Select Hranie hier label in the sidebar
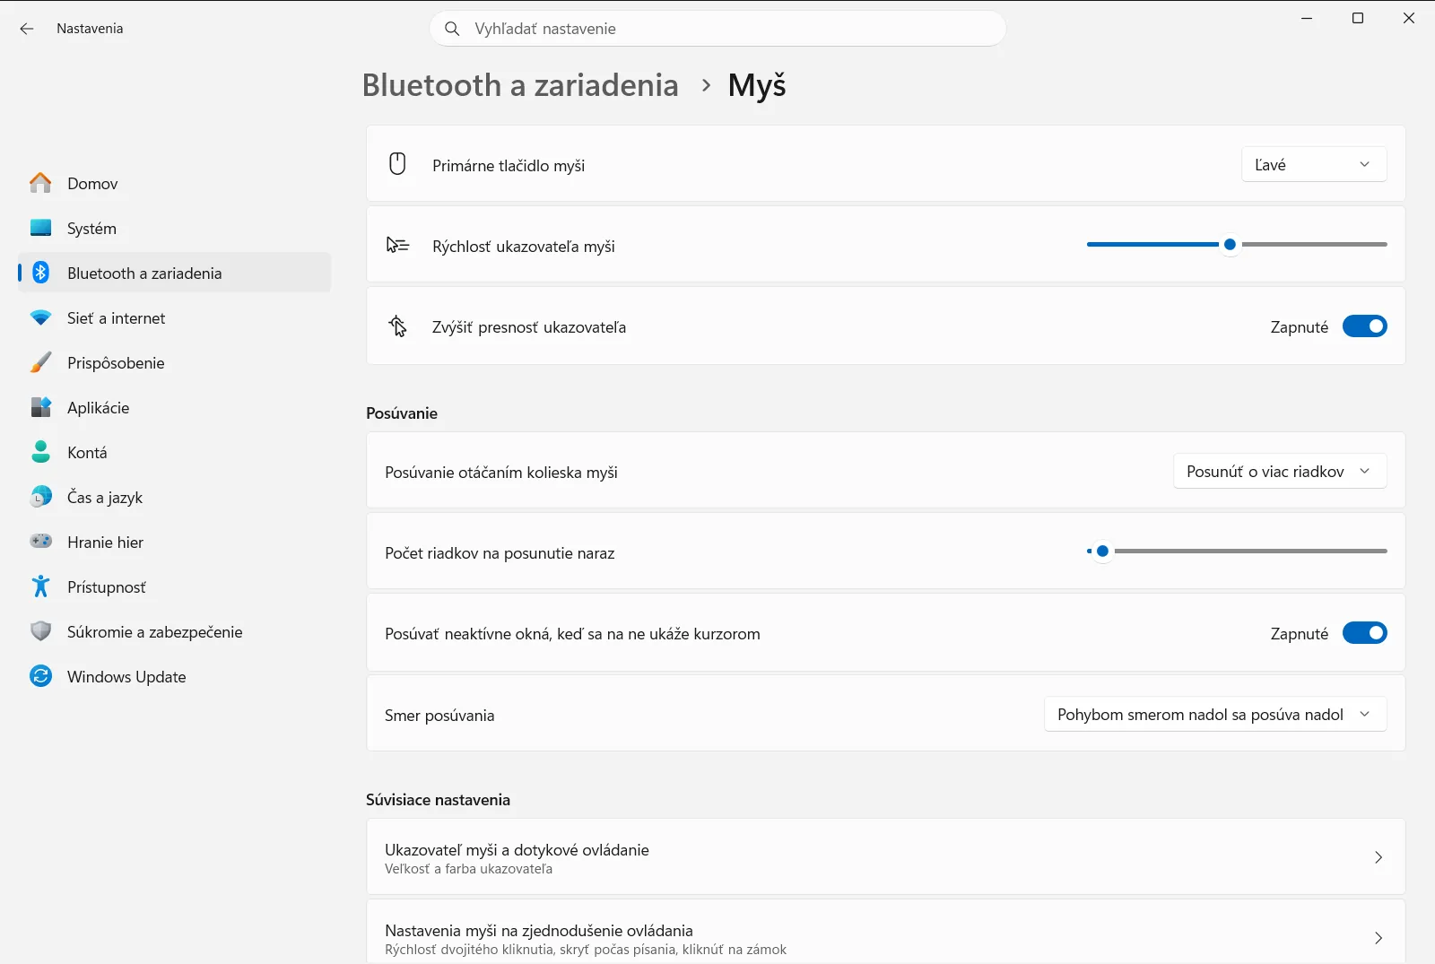 click(x=105, y=542)
